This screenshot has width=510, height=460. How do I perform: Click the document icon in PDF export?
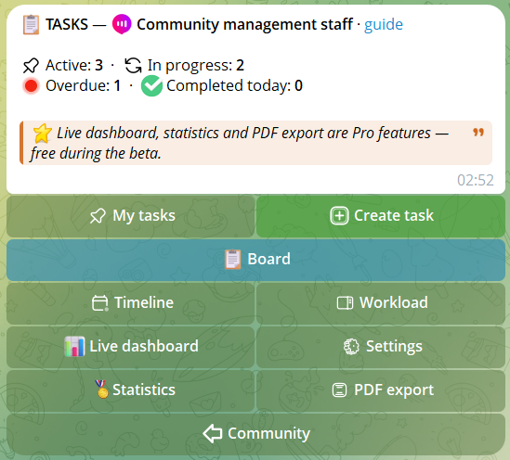tap(339, 390)
